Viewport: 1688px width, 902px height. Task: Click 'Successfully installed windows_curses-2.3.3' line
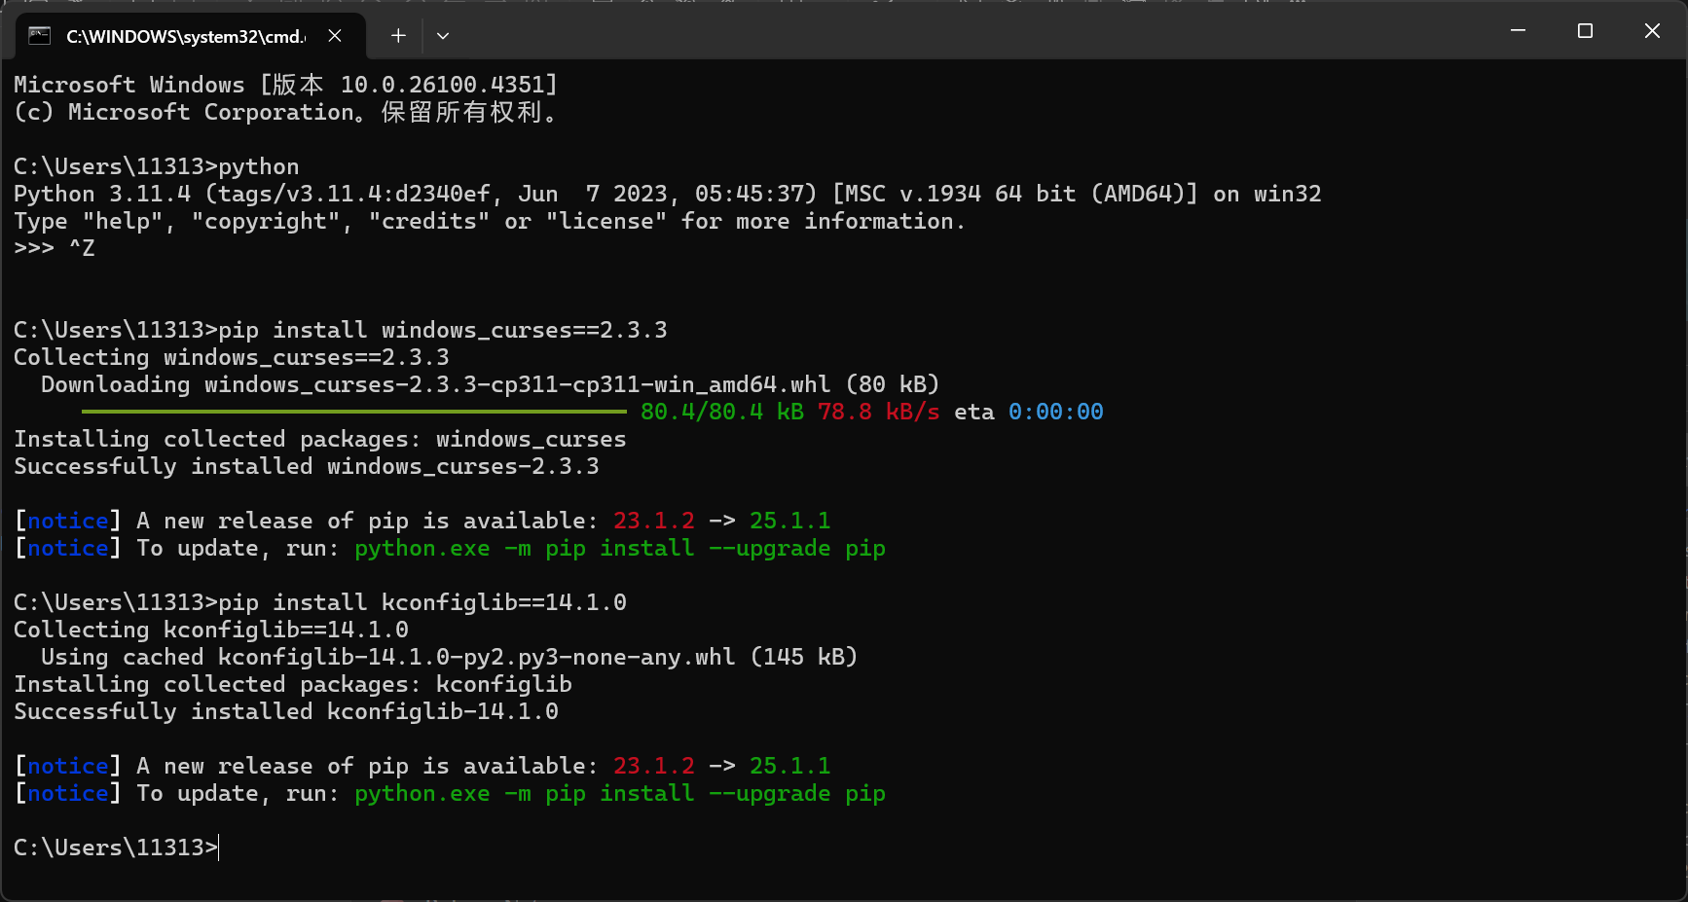[x=307, y=466]
